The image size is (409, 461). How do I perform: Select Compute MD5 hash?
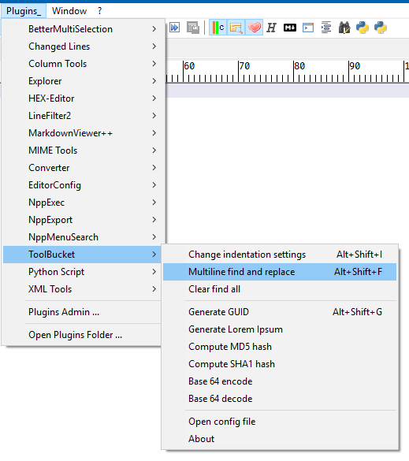280,346
